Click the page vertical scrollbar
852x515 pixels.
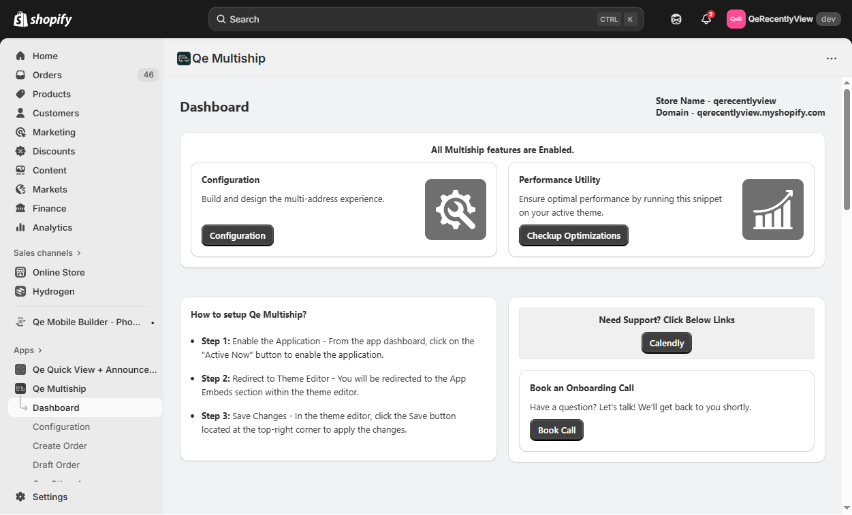tap(847, 150)
